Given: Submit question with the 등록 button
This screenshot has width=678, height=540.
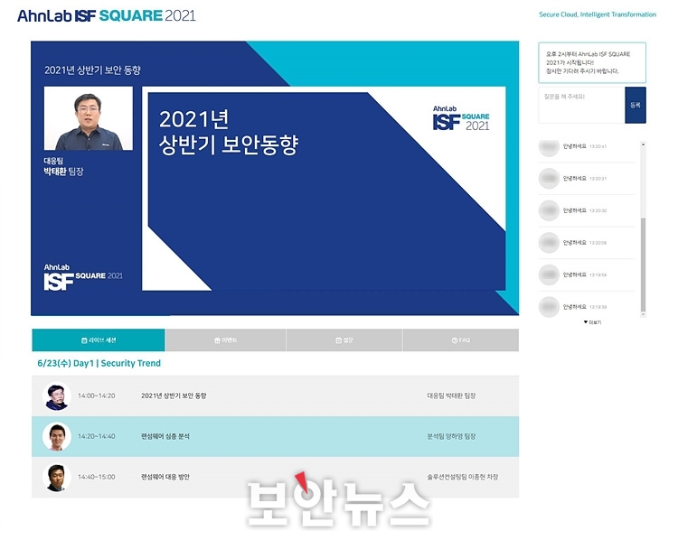Looking at the screenshot, I should (636, 105).
